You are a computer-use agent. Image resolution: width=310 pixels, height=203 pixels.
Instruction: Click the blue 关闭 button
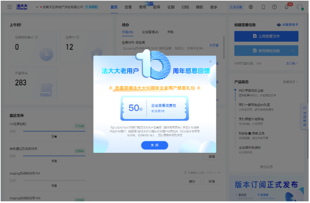pos(155,146)
